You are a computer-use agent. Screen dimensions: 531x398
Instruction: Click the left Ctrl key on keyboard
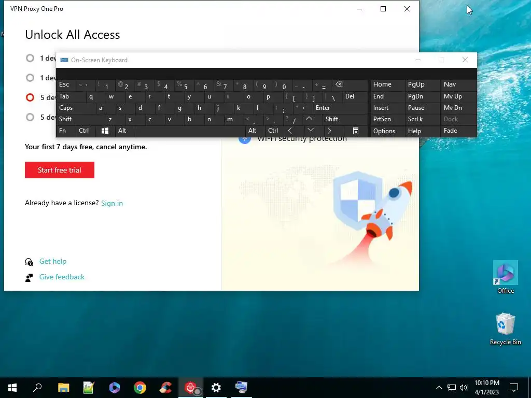tap(86, 131)
